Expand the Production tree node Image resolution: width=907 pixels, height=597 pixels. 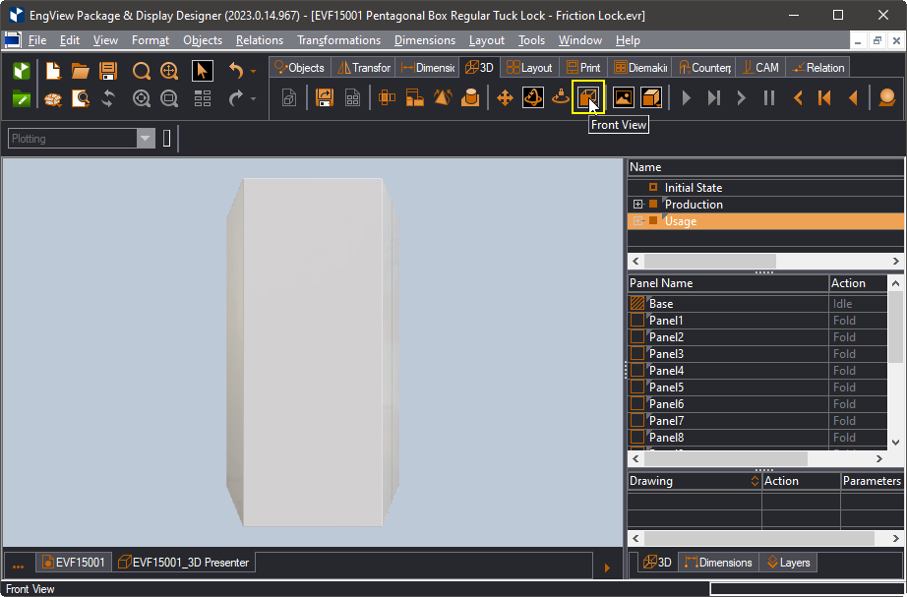point(638,205)
